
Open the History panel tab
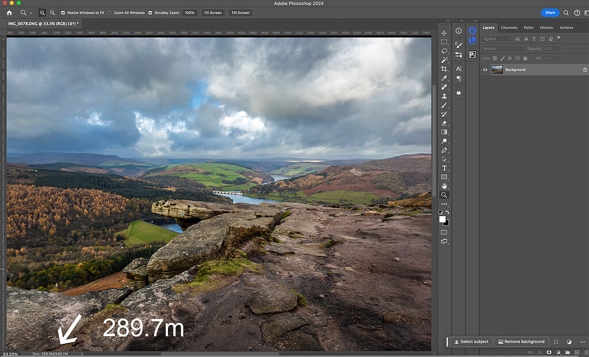546,28
